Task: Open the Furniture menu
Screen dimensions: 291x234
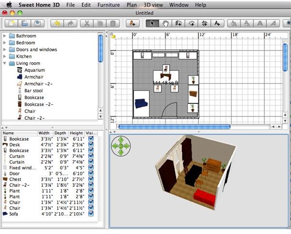Action: click(x=109, y=5)
